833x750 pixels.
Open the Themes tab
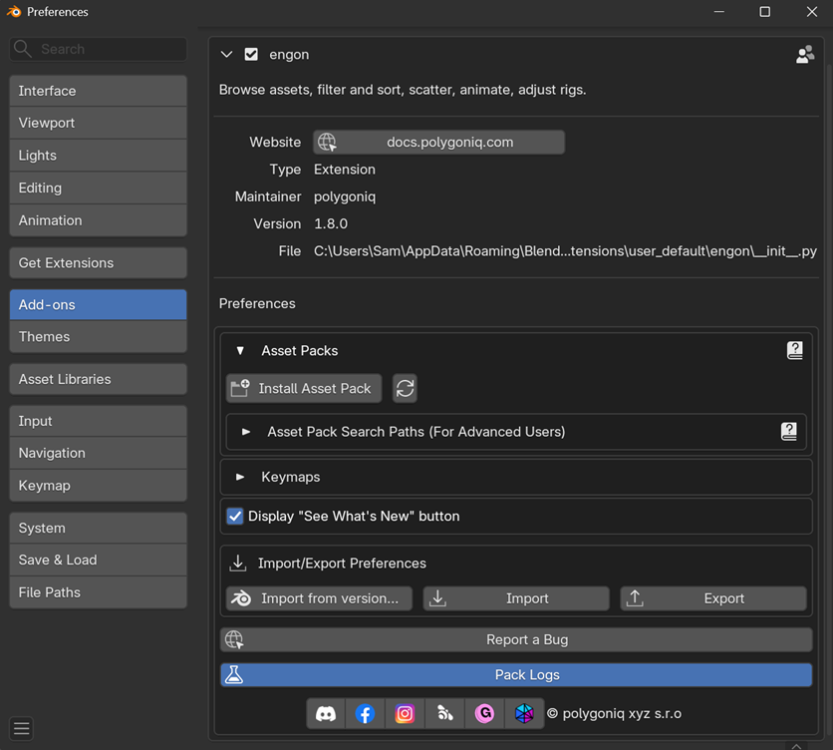coord(99,337)
